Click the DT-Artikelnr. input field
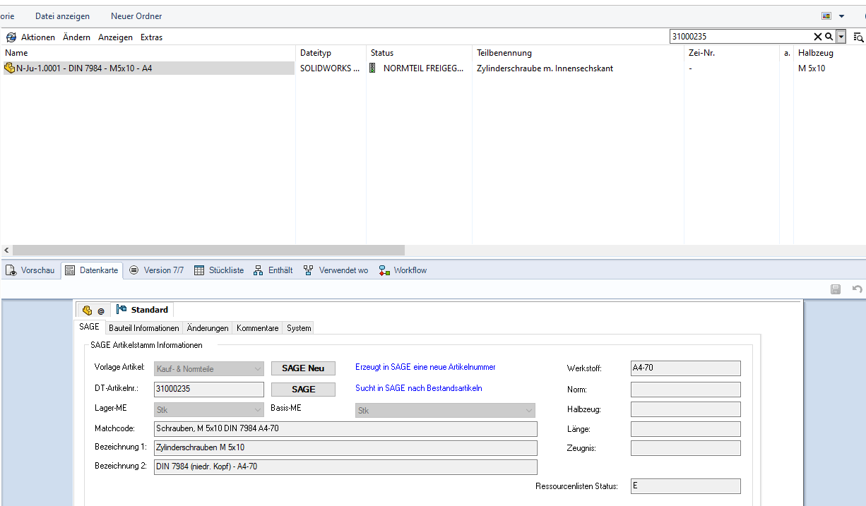866x506 pixels. click(208, 390)
